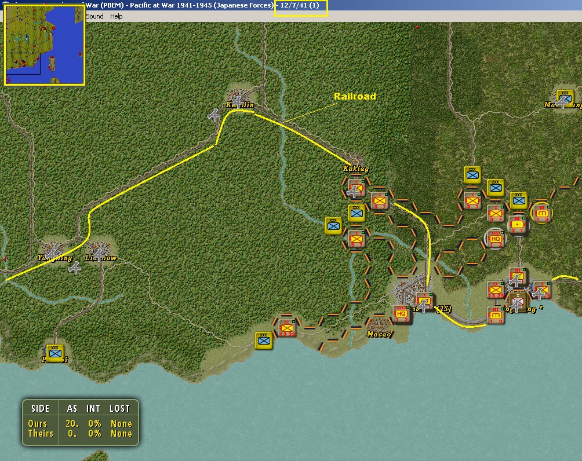Select the Japanese regiment with airfield north of Hong Kong
This screenshot has height=461, width=582.
(518, 277)
